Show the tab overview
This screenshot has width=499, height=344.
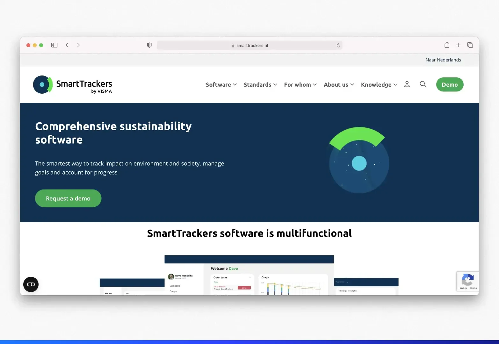[470, 45]
